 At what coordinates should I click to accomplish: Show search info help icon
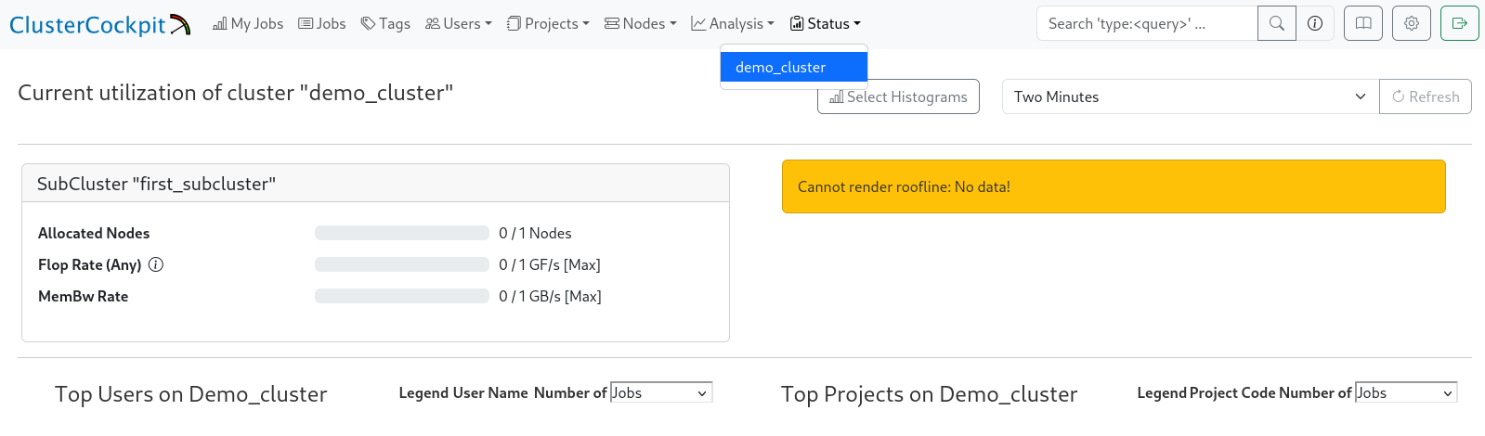(x=1315, y=24)
